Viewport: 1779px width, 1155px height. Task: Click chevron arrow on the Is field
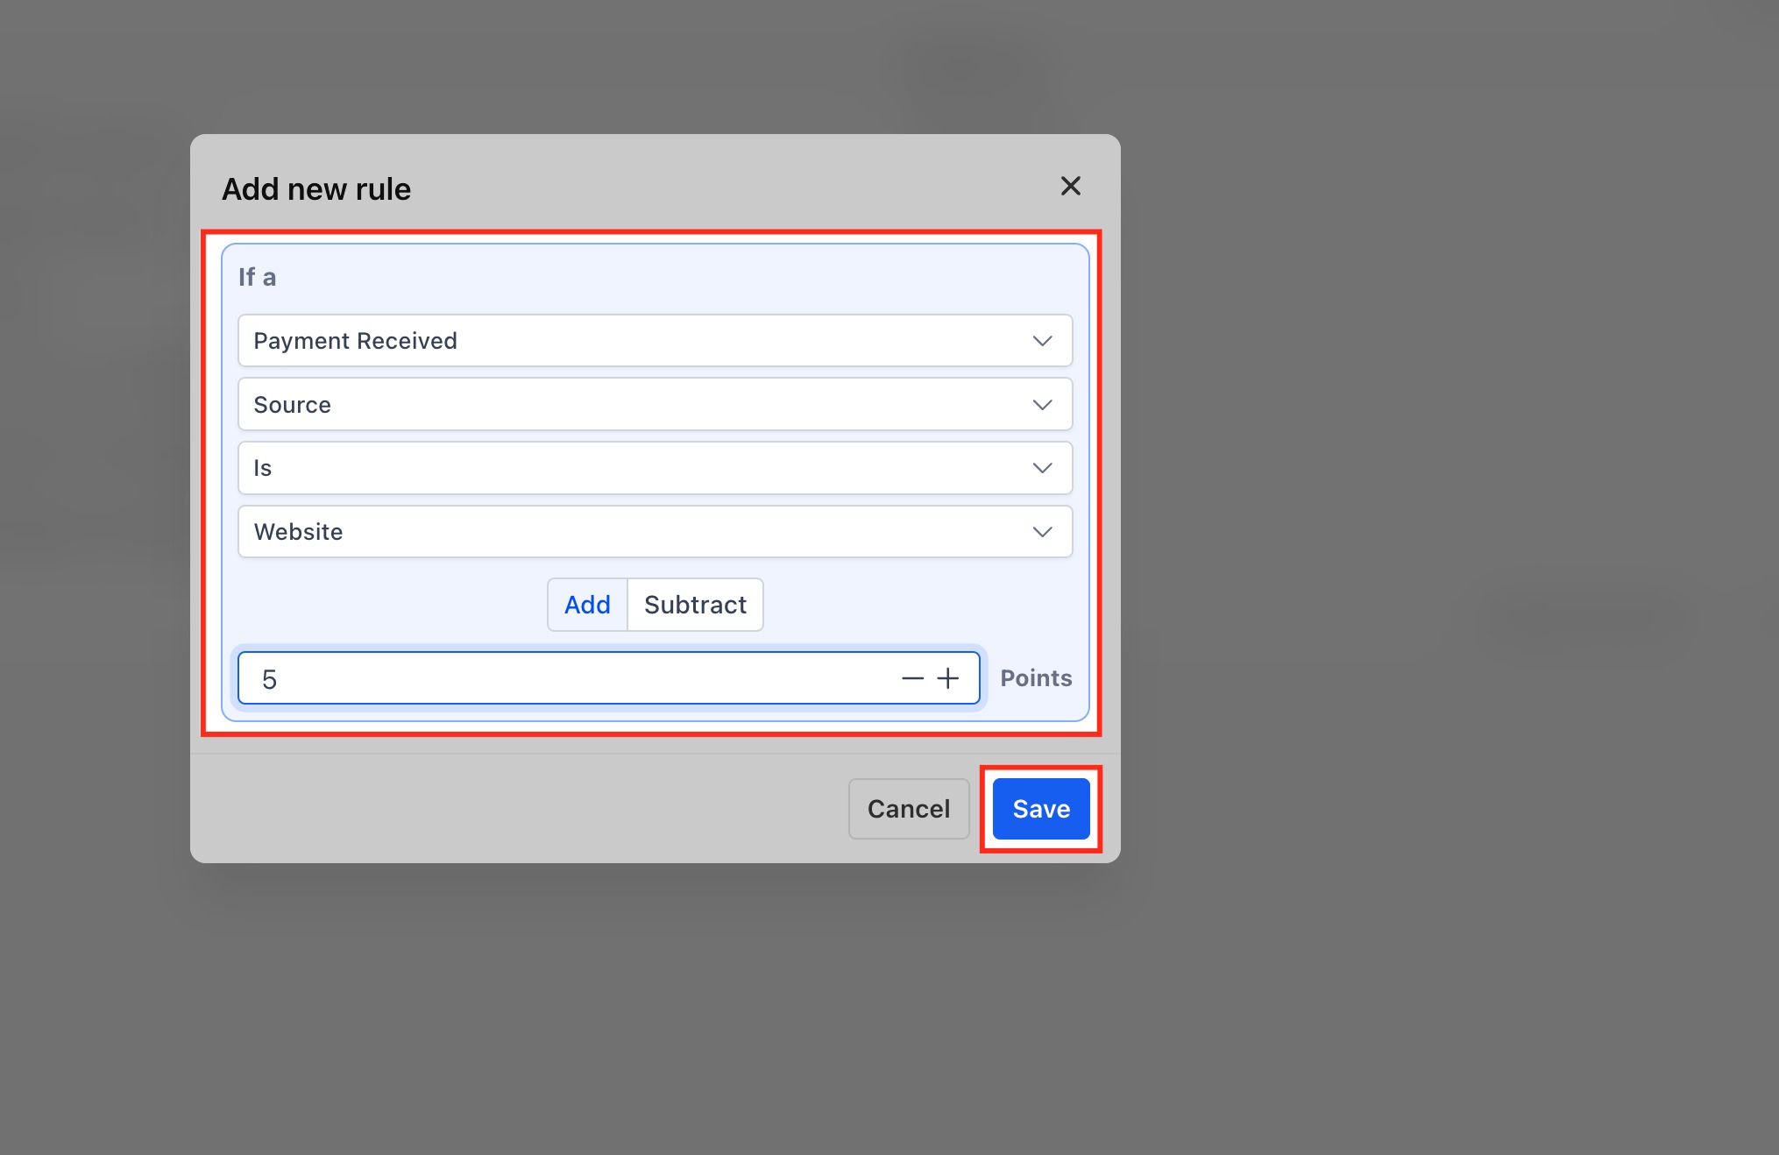point(1042,468)
